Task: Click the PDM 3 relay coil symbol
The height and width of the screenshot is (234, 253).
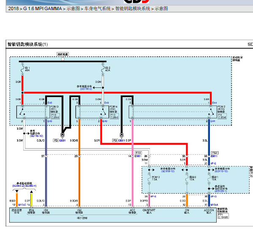Action: pyautogui.click(x=46, y=112)
